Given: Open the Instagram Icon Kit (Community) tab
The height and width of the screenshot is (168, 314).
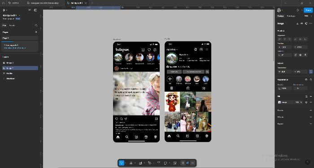Looking at the screenshot, I should 44,3.
